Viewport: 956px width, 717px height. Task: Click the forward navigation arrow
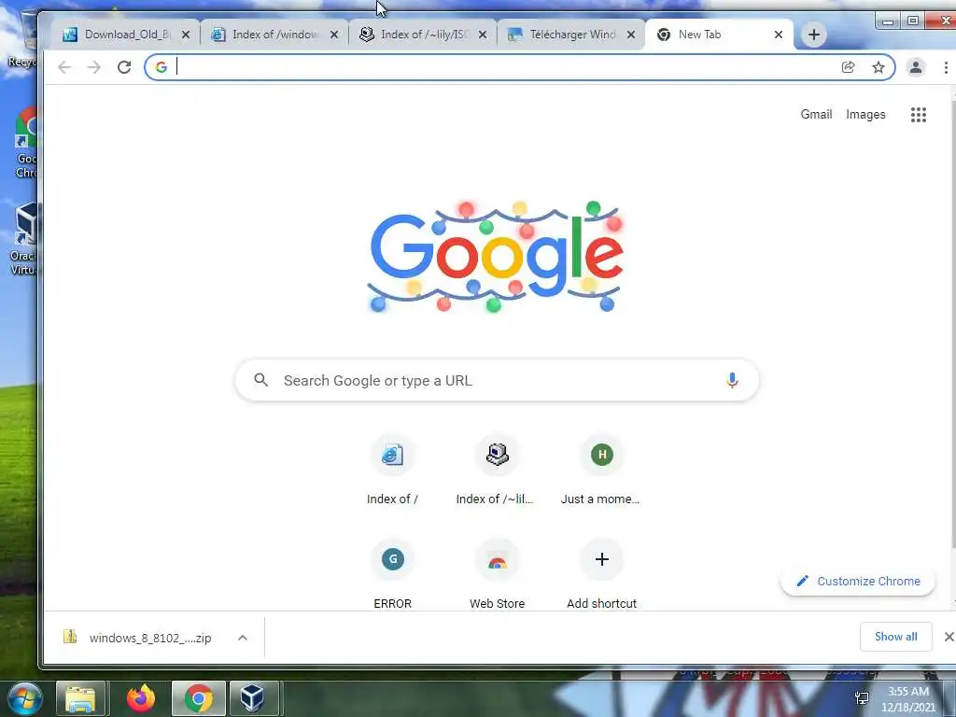click(x=94, y=67)
